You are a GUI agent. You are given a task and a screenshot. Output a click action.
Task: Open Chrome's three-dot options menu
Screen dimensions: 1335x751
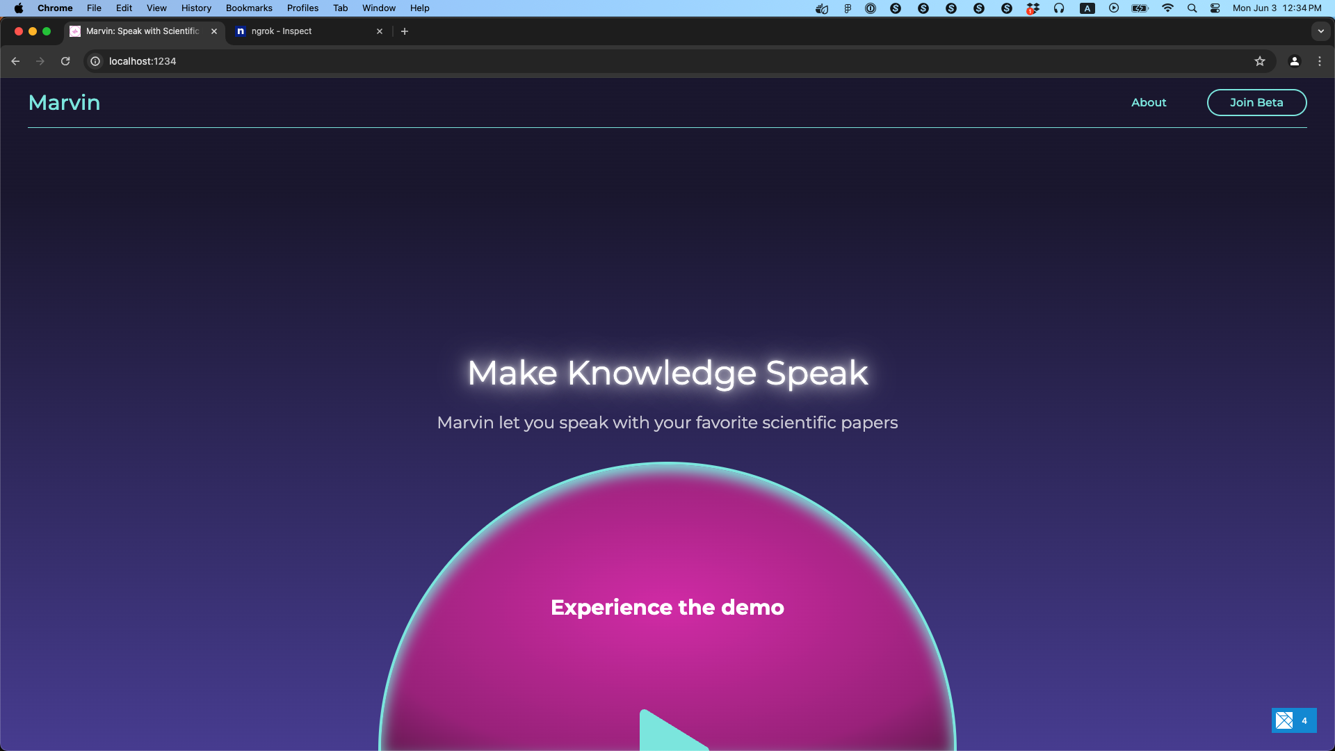pos(1319,61)
